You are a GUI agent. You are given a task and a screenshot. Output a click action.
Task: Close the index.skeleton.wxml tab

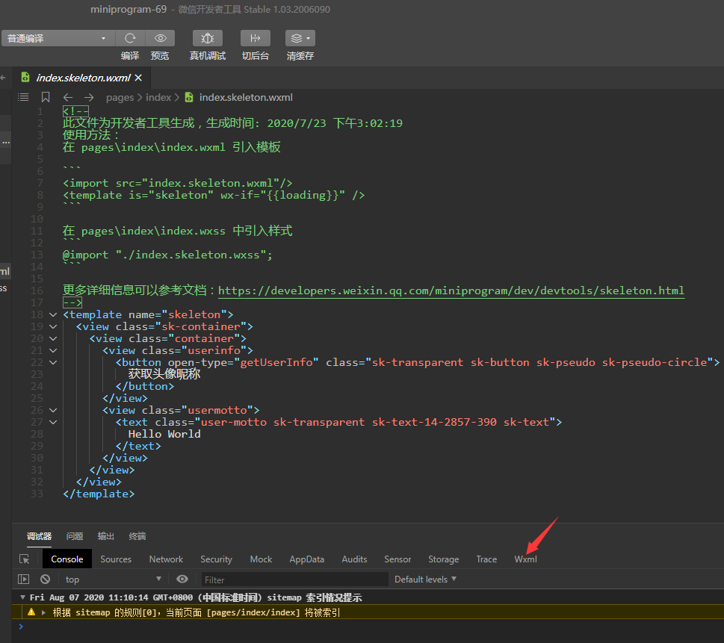pos(138,78)
